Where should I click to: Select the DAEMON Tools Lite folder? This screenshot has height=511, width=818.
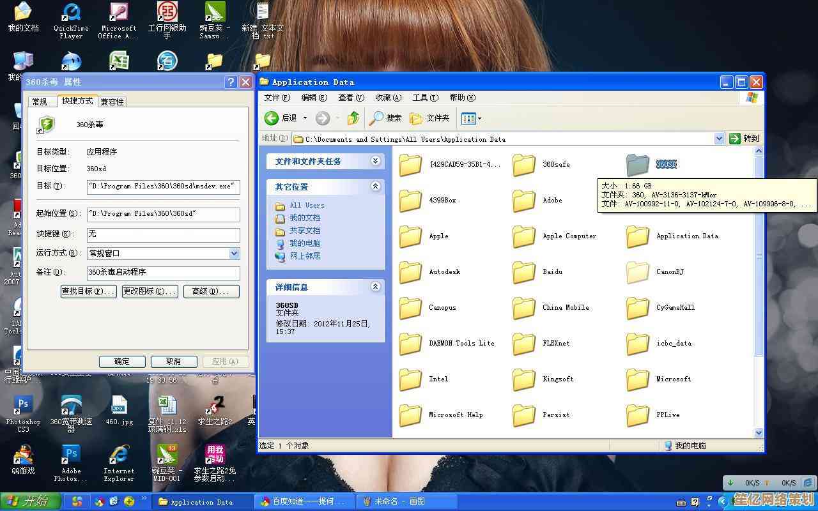point(410,344)
